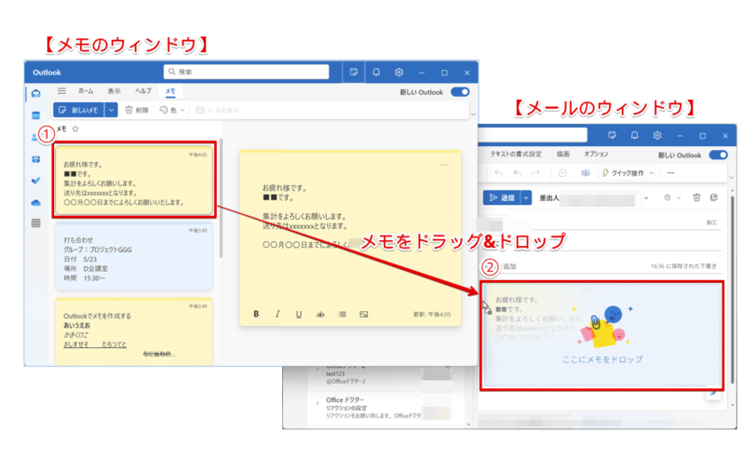
Task: Open the 新しいメモ split-button dropdown arrow
Action: click(112, 110)
